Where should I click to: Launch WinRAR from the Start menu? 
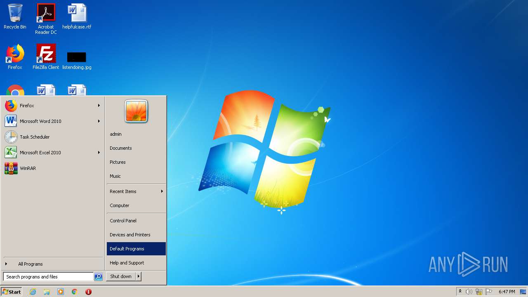point(52,168)
